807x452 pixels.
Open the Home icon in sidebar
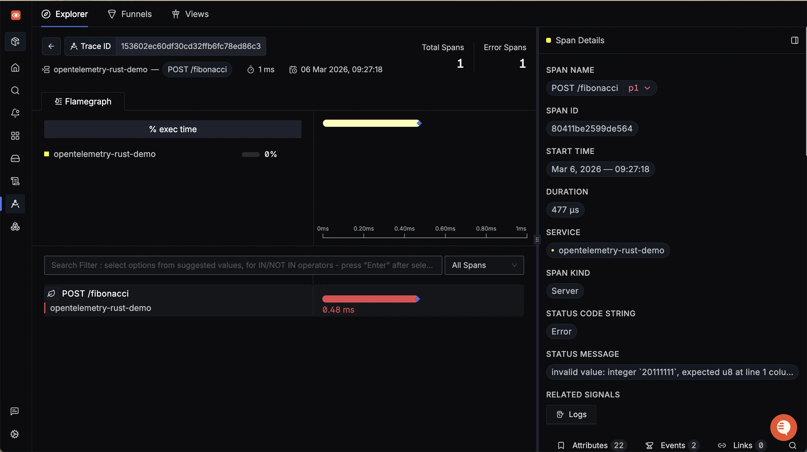point(15,68)
